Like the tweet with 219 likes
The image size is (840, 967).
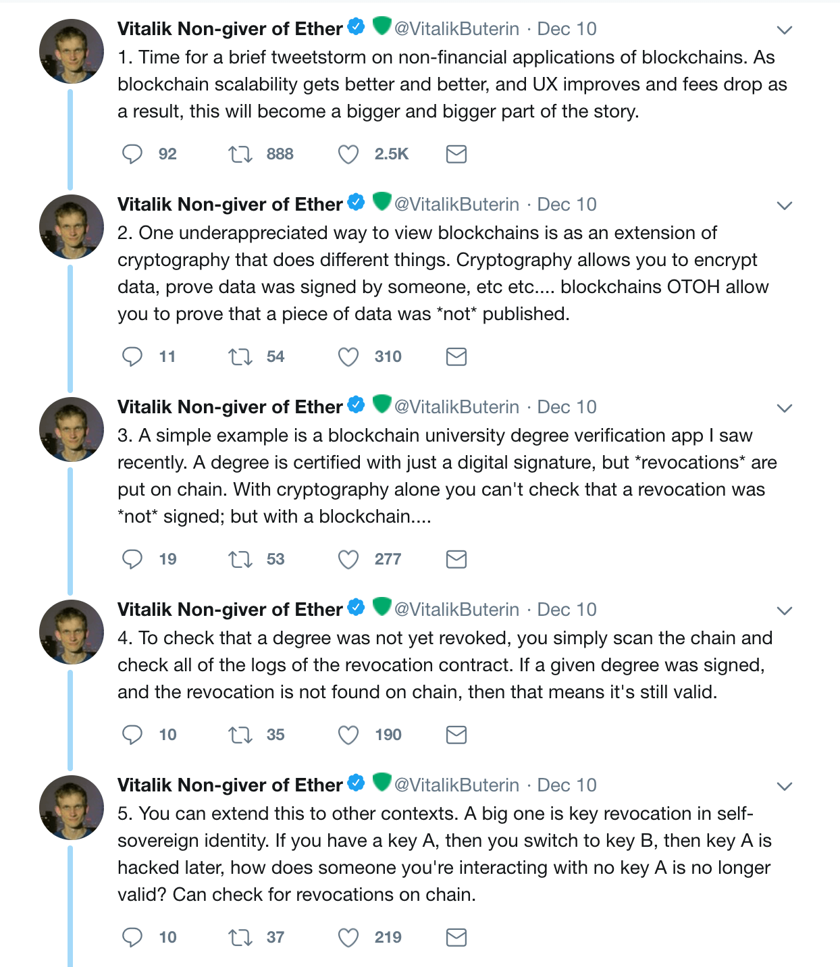[x=348, y=938]
